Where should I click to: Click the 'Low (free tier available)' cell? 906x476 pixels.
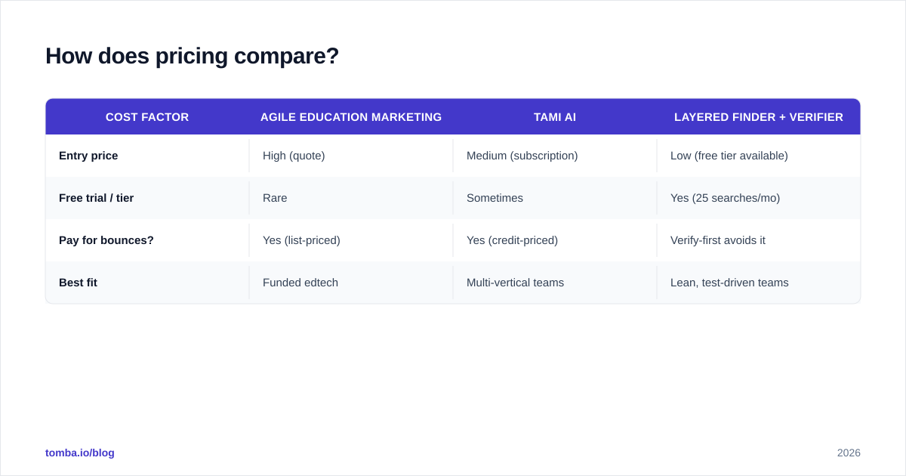coord(729,156)
